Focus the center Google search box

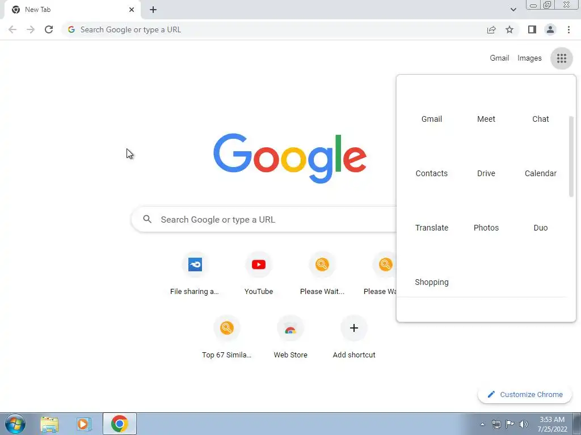tap(265, 219)
